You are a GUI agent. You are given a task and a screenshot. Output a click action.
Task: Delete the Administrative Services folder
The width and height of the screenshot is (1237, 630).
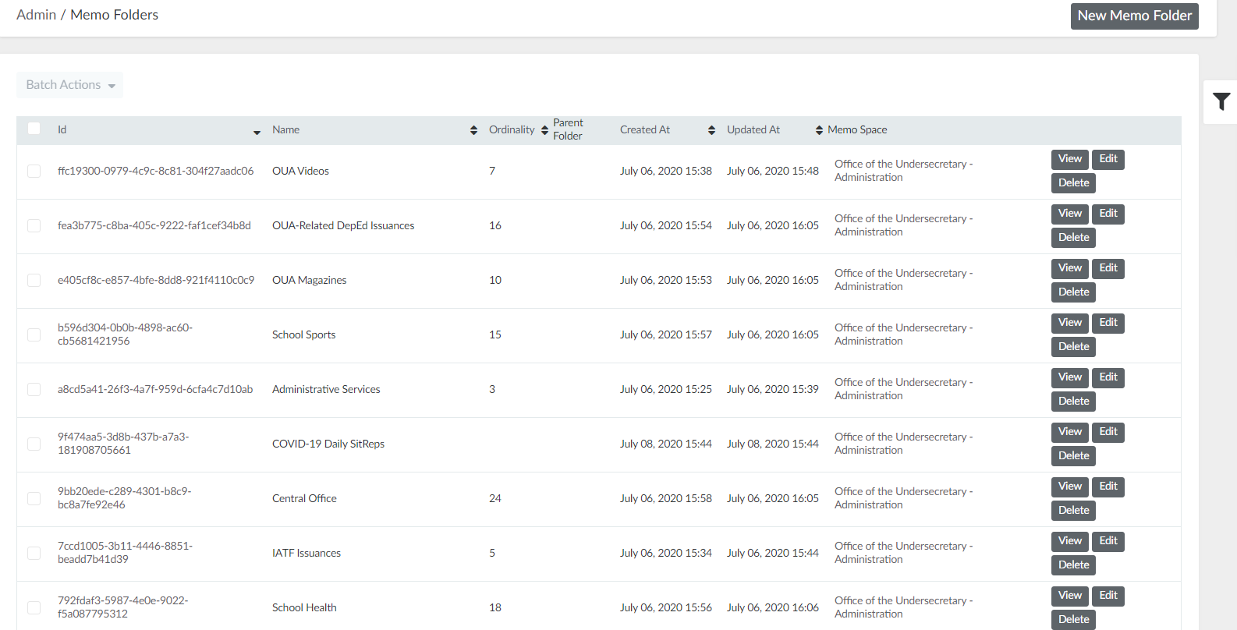pyautogui.click(x=1073, y=402)
